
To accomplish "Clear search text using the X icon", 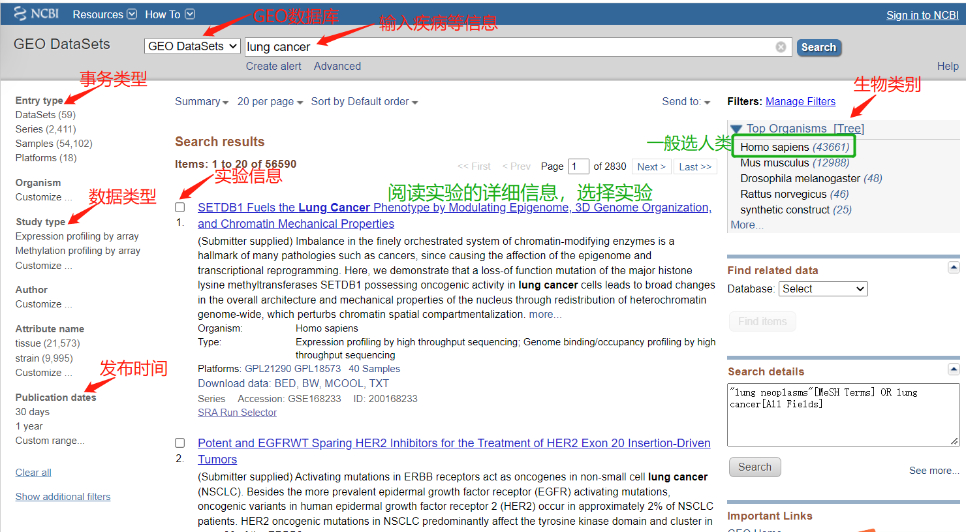I will [x=781, y=46].
